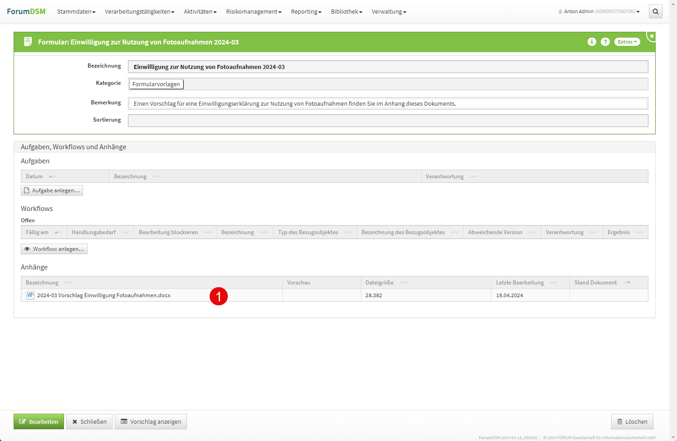
Task: Sort tasks by Datum column arrows
Action: pos(52,176)
